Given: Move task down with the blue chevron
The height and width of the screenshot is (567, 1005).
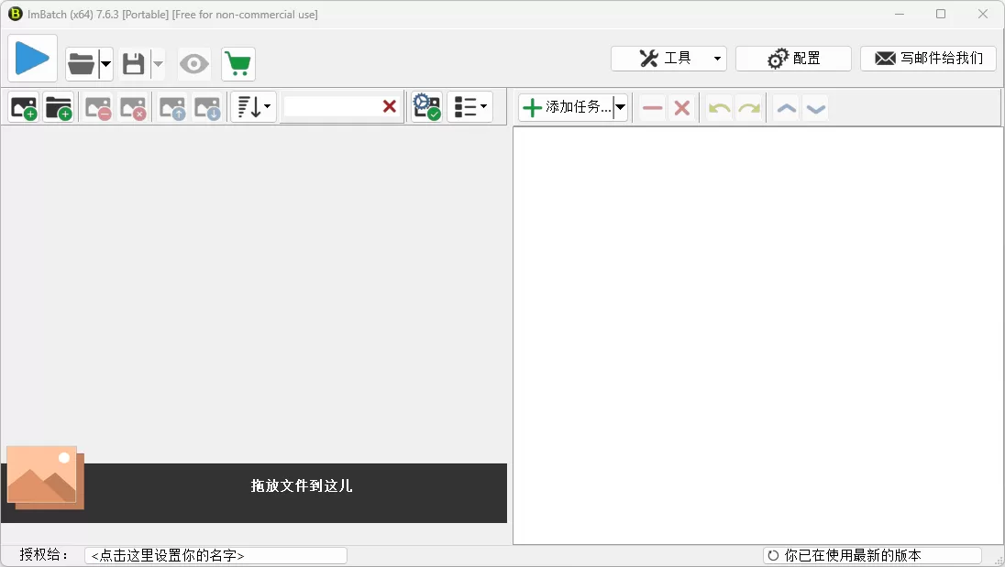Looking at the screenshot, I should (816, 107).
